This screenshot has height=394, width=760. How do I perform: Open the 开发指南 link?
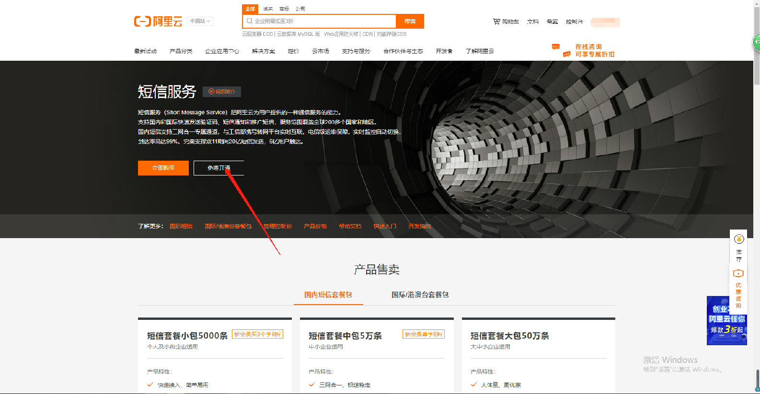[x=420, y=226]
